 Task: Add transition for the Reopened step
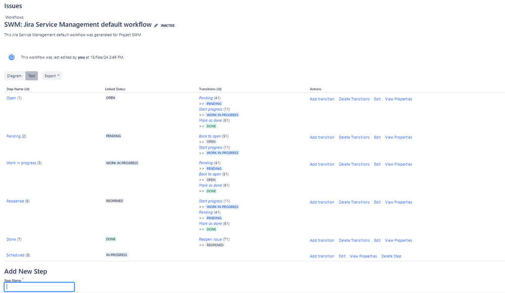322,202
